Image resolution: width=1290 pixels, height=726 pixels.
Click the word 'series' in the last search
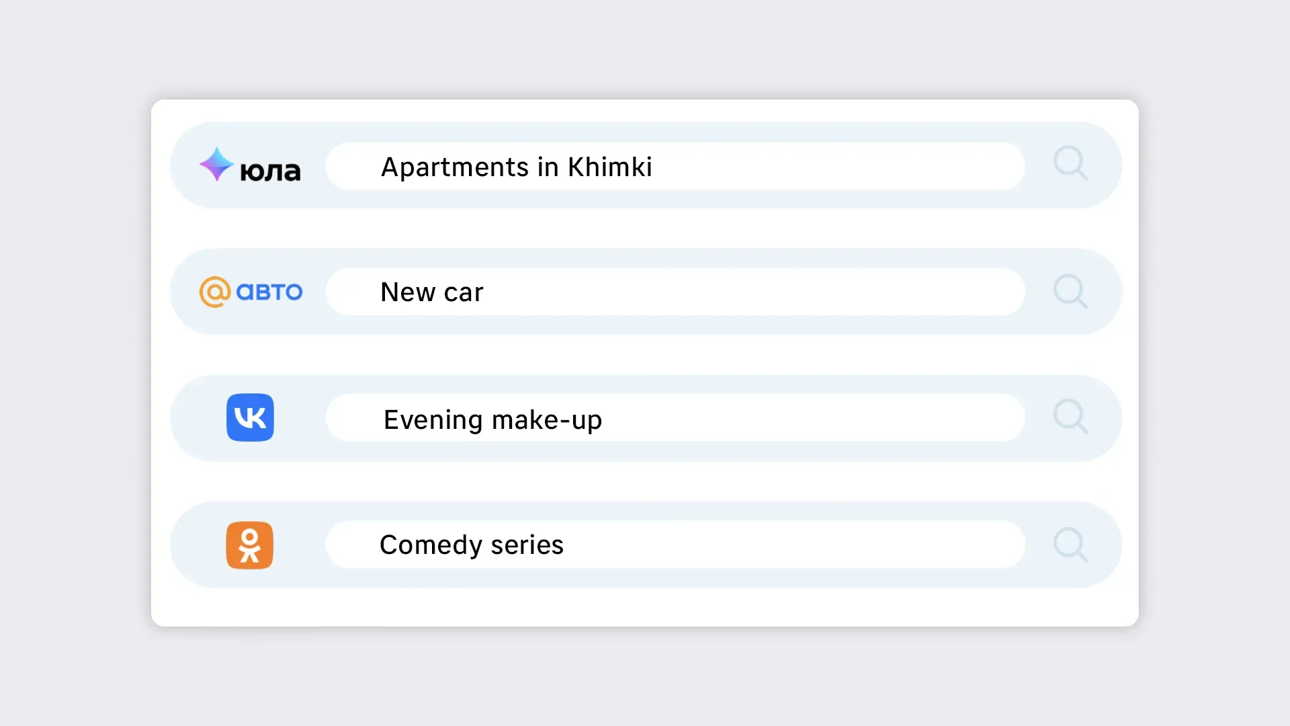pyautogui.click(x=527, y=544)
